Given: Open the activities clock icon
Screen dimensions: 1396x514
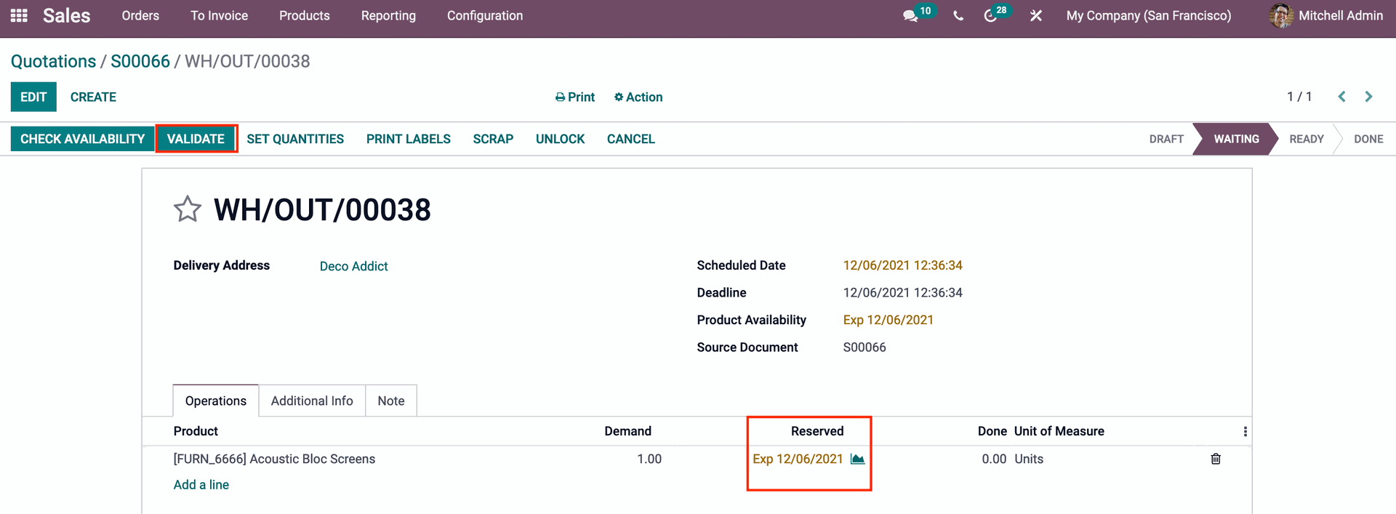Looking at the screenshot, I should pos(990,16).
